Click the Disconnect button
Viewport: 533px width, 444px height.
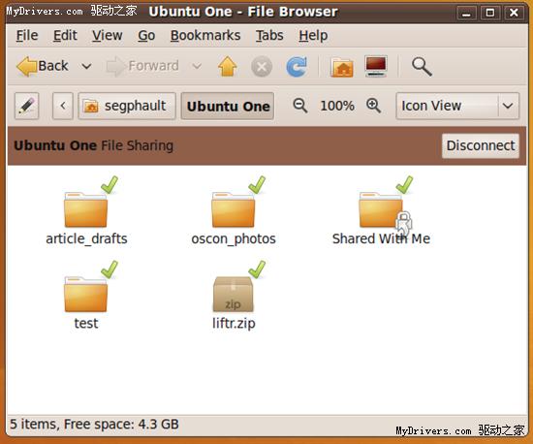tap(481, 145)
